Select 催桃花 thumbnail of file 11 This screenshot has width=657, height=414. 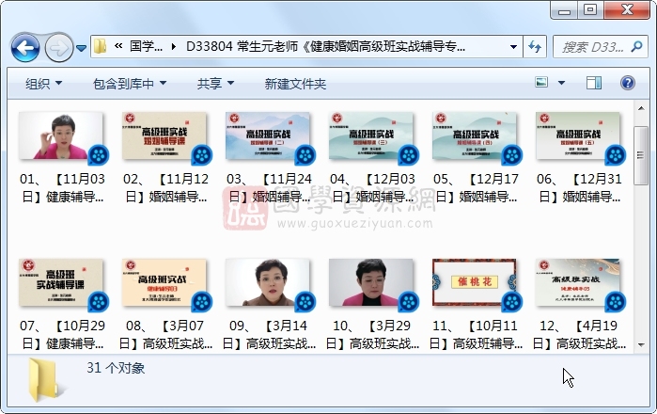476,283
